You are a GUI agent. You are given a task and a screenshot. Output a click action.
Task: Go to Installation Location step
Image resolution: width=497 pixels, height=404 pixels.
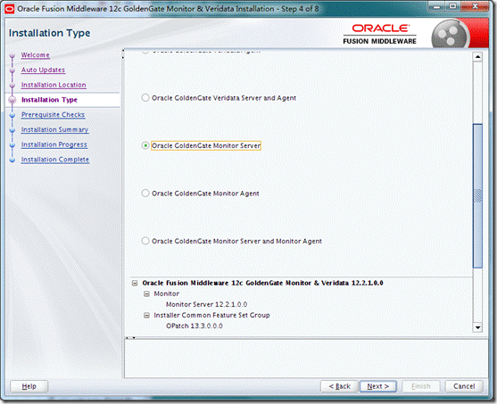tap(54, 85)
